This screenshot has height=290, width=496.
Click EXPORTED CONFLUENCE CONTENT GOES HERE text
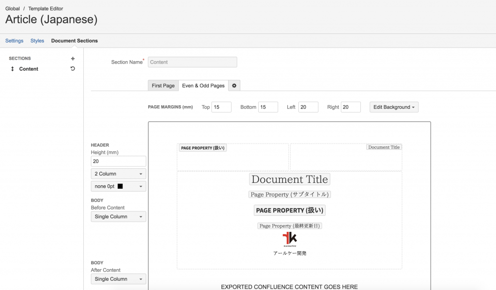pyautogui.click(x=290, y=287)
